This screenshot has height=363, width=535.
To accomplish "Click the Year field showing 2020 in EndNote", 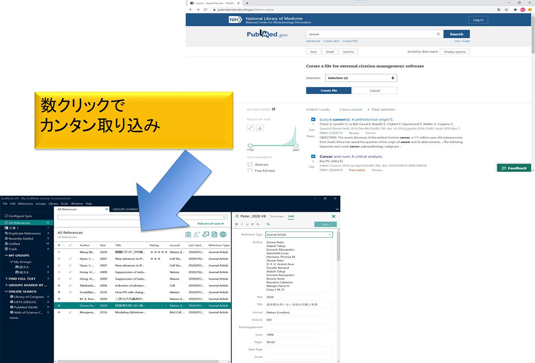I will tap(293, 297).
